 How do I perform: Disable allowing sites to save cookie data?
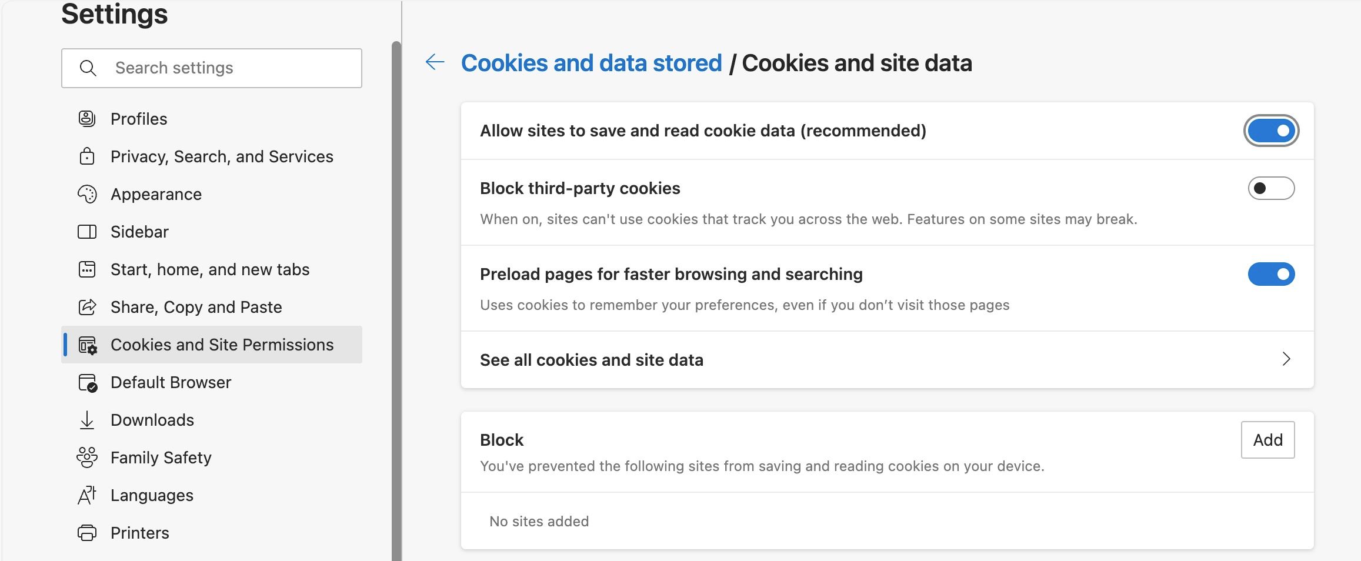1272,131
